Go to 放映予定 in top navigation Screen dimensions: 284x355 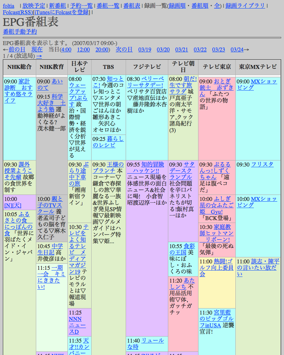[x=34, y=6]
